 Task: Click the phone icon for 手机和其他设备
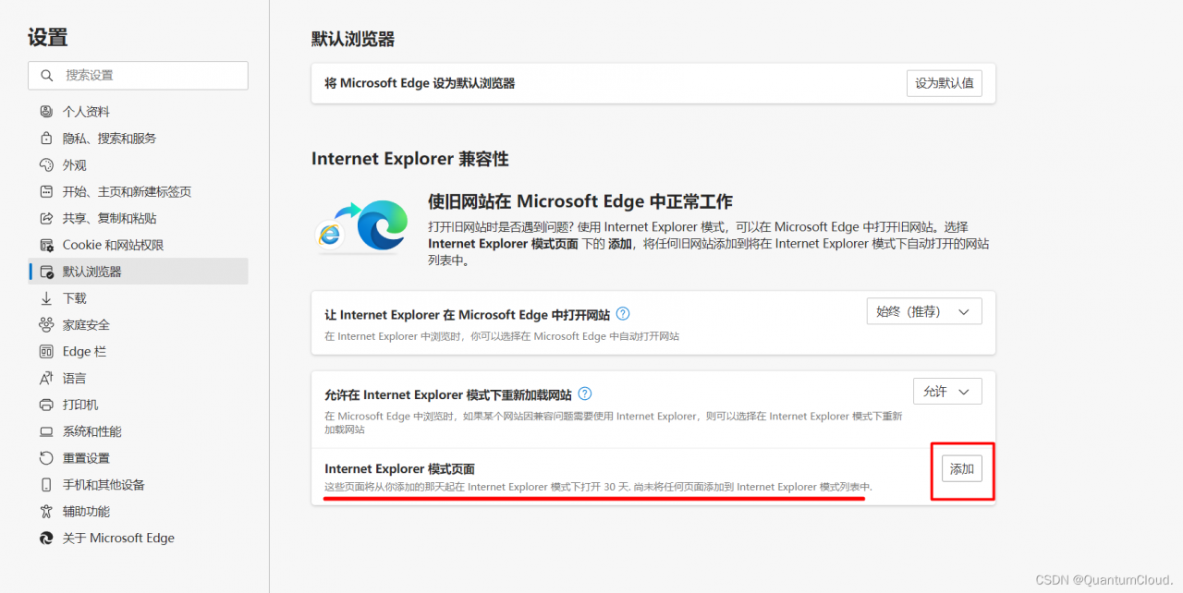coord(46,485)
